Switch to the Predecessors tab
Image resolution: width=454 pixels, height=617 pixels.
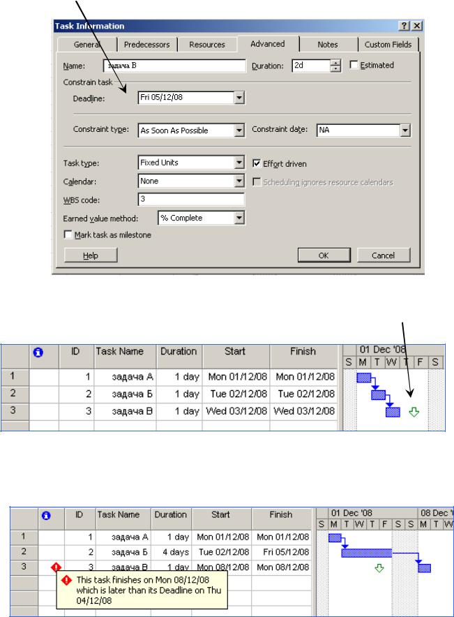point(146,45)
